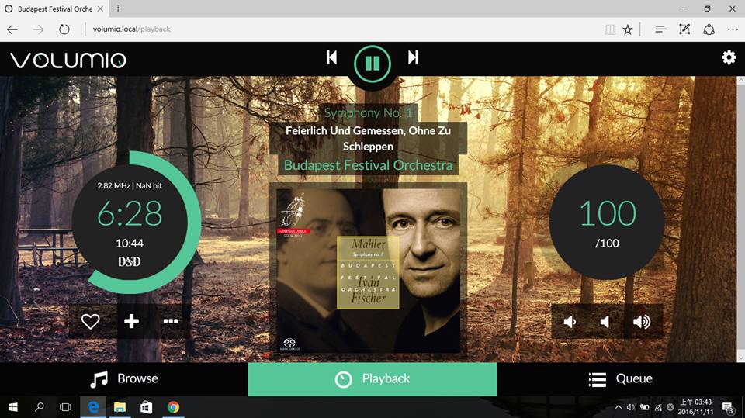
Task: Bookmark this page with the star icon
Action: pos(627,29)
